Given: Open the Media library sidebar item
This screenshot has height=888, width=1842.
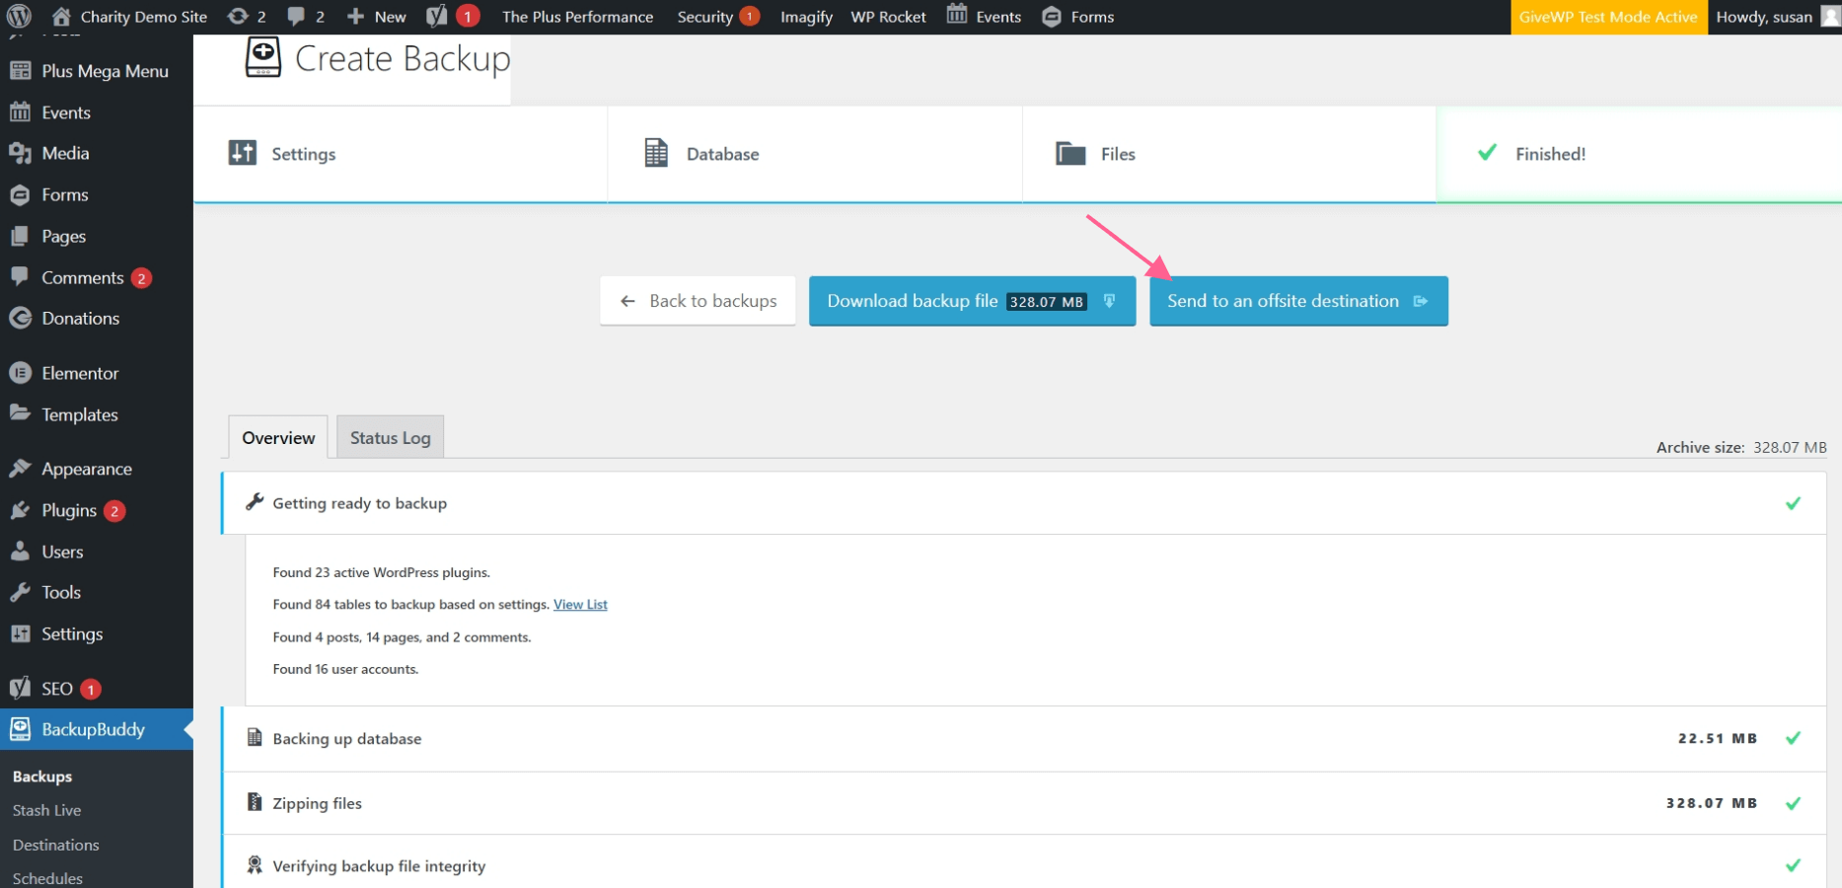Looking at the screenshot, I should click(x=97, y=153).
